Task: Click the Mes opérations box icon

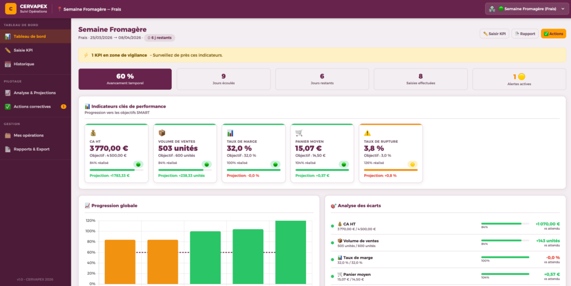Action: pyautogui.click(x=8, y=135)
